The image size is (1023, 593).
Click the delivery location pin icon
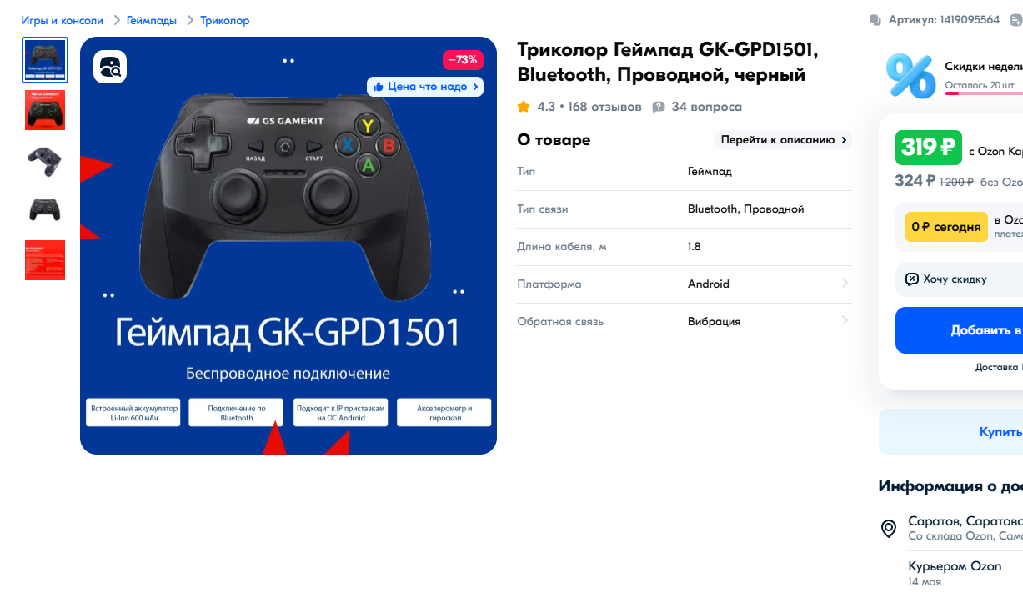point(889,528)
